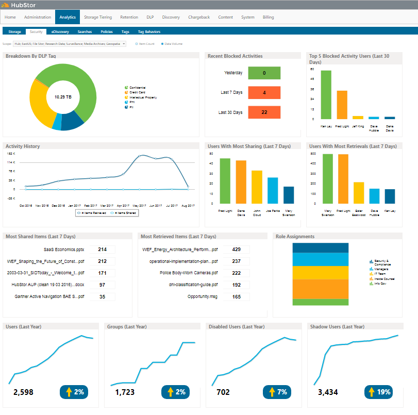Image resolution: width=418 pixels, height=415 pixels.
Task: Select the Item Count radio option
Action: point(137,44)
